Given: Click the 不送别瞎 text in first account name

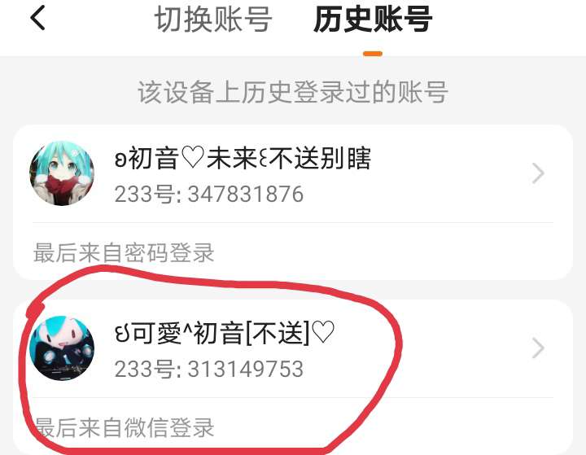Looking at the screenshot, I should click(320, 158).
